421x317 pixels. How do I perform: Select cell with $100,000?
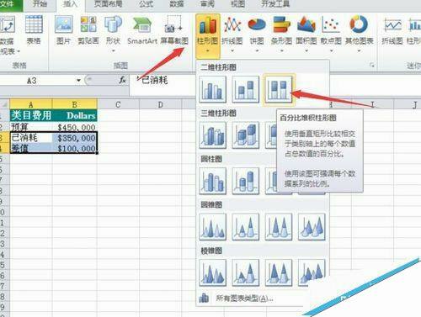coord(75,148)
